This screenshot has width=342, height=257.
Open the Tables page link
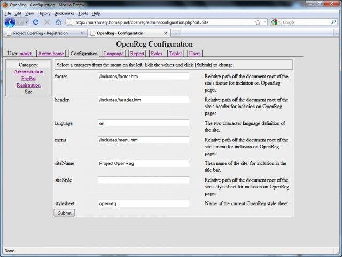[x=176, y=54]
